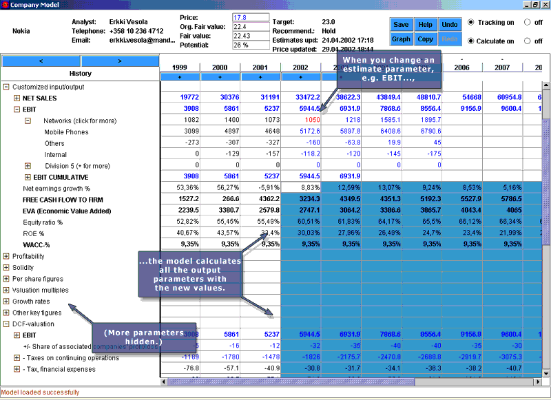
Task: Expand the Valuation multiples group
Action: [x=6, y=290]
